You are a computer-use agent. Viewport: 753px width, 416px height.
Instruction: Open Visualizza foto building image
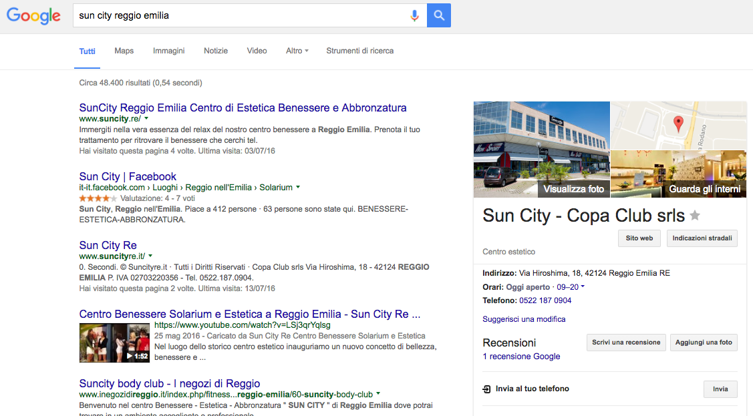point(542,150)
